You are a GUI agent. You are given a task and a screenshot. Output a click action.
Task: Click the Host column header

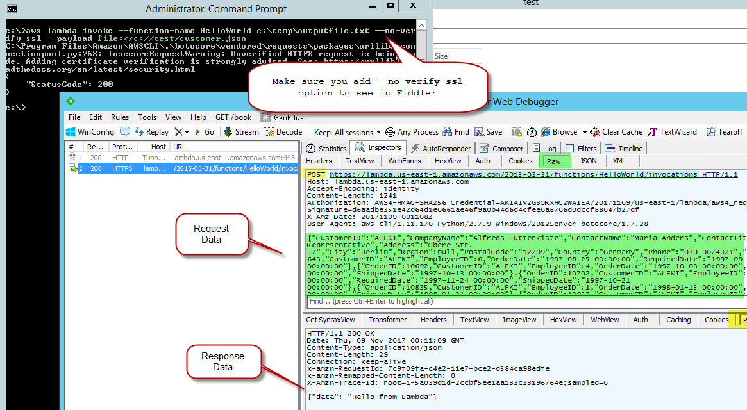[155, 147]
